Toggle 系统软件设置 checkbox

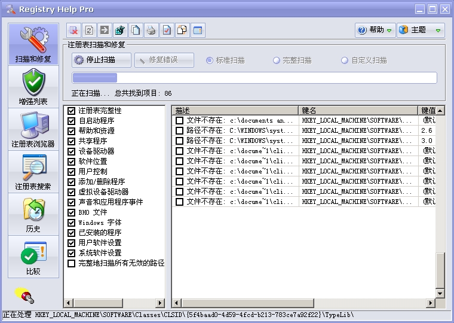click(71, 253)
